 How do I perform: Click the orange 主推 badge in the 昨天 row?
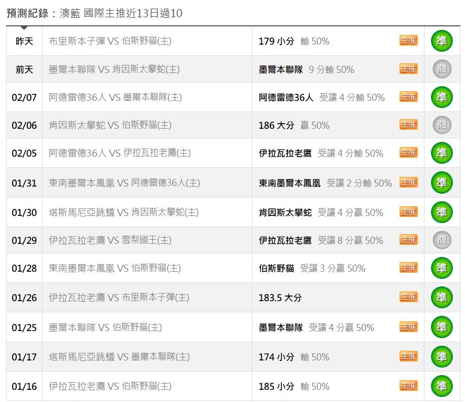[409, 41]
